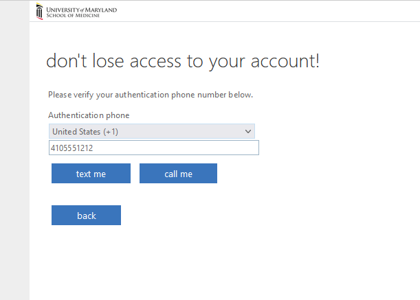The image size is (420, 300).
Task: Click the chevron arrow of country selector
Action: [x=248, y=131]
